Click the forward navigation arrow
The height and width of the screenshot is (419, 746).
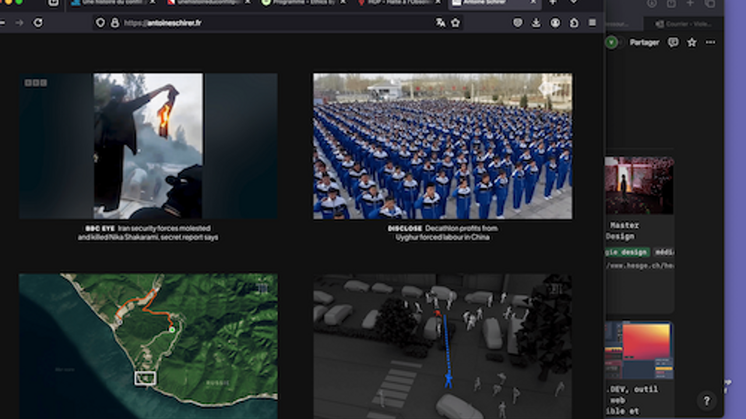(x=19, y=23)
